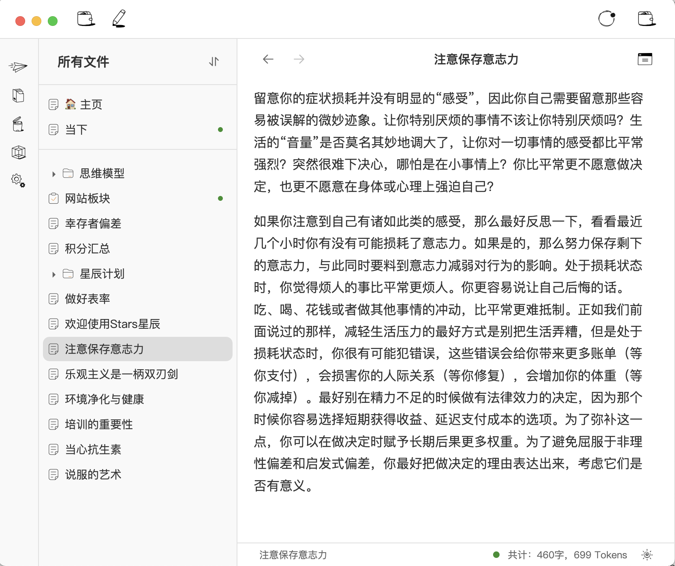
Task: Toggle the note panel layout icon by the title
Action: point(645,59)
